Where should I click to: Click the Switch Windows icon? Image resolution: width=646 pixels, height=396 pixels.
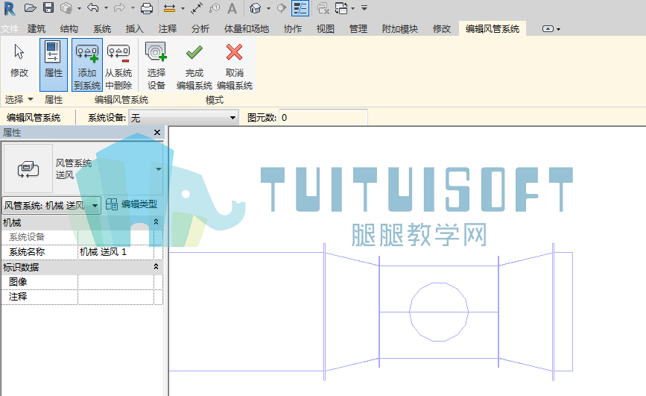tap(341, 8)
